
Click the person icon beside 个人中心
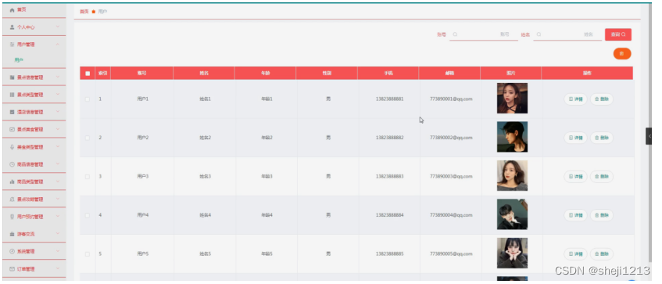click(12, 27)
